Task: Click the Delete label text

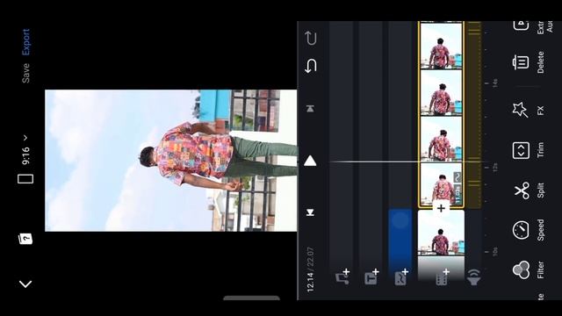Action: pos(541,62)
